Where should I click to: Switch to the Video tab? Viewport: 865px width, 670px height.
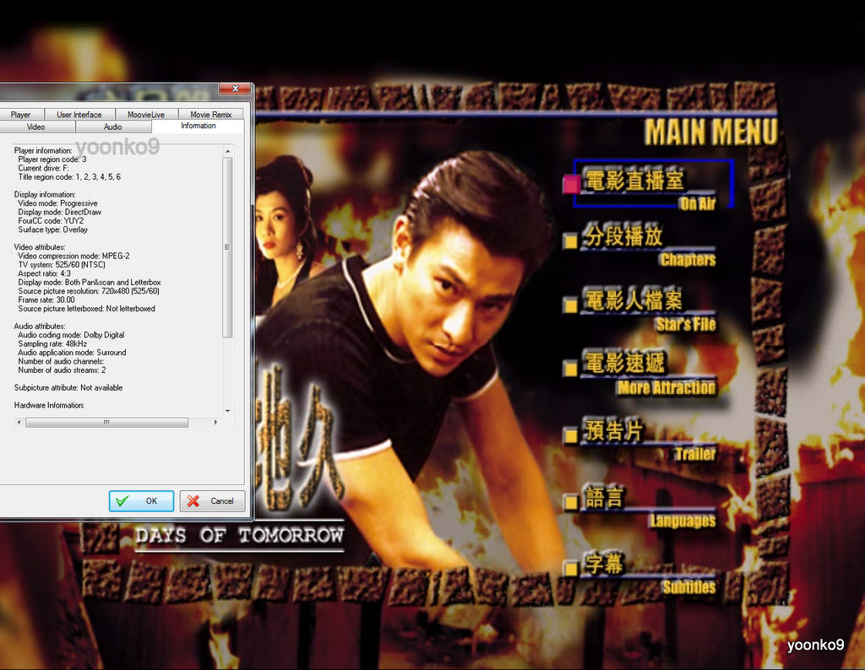[35, 127]
